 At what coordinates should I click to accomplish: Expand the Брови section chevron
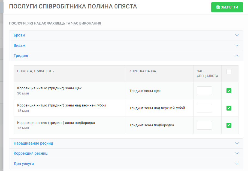pyautogui.click(x=237, y=35)
